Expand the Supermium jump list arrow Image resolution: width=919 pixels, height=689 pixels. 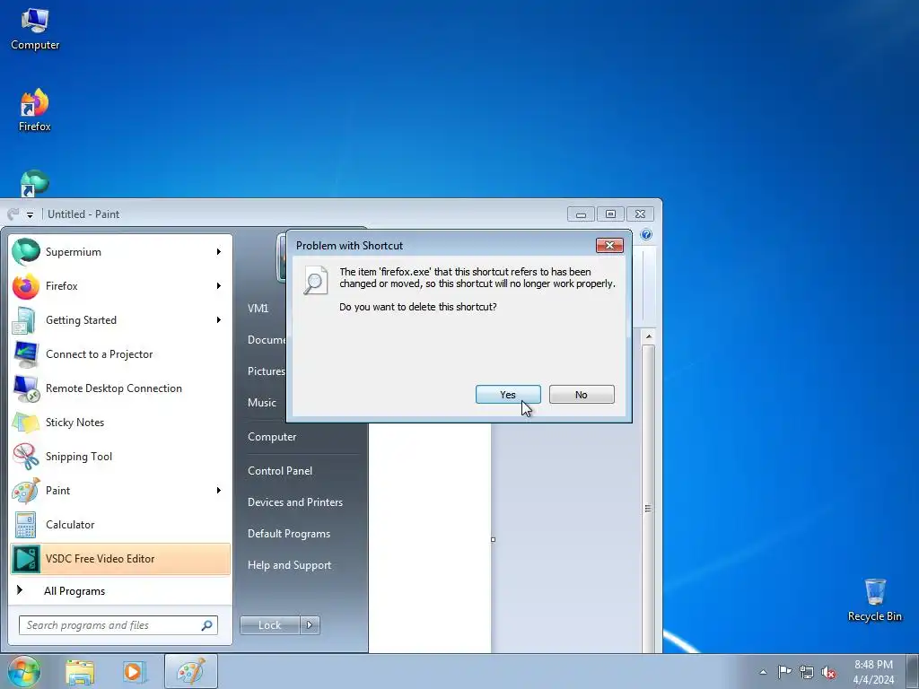pos(219,252)
